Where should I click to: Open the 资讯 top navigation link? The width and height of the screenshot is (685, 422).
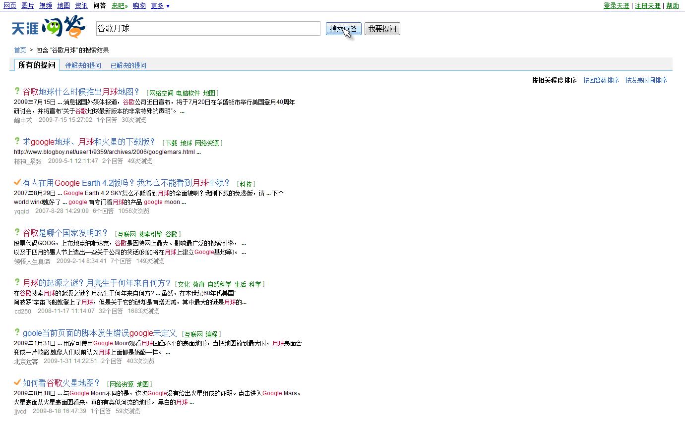coord(81,6)
